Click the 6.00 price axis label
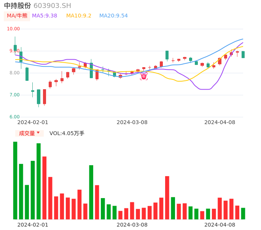Viewport: 261px width, 230px height. pyautogui.click(x=14, y=117)
